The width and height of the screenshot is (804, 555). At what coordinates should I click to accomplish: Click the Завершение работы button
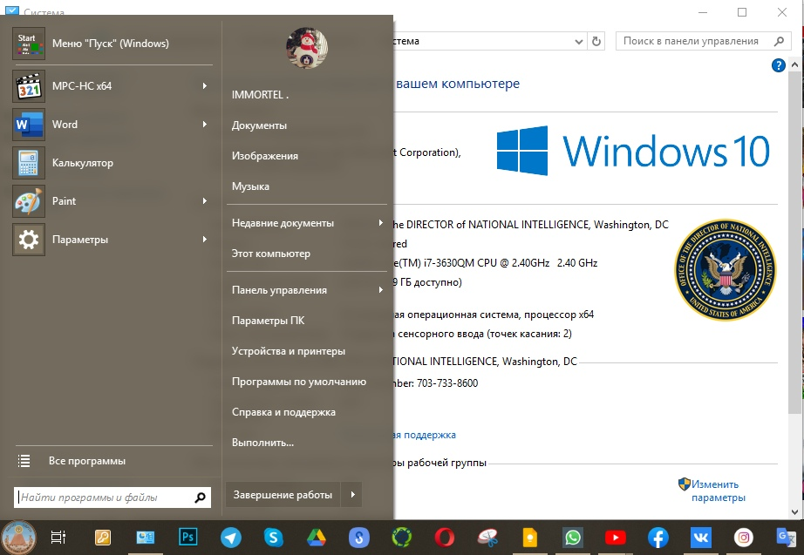(x=283, y=495)
